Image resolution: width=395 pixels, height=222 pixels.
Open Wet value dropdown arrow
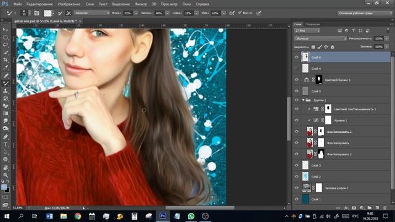point(136,13)
